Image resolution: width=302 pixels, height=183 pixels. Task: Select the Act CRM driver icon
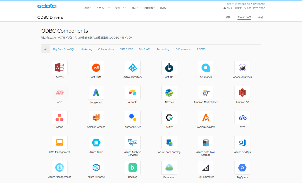coord(96,68)
